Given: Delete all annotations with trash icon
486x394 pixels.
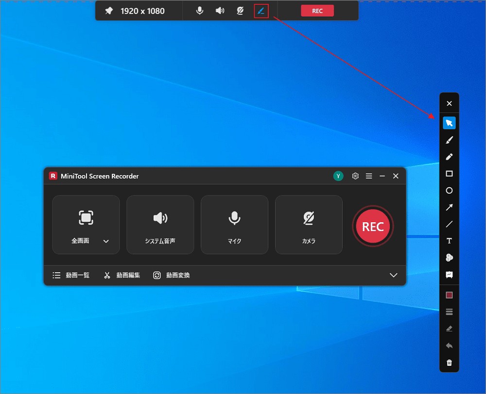Looking at the screenshot, I should coord(449,362).
